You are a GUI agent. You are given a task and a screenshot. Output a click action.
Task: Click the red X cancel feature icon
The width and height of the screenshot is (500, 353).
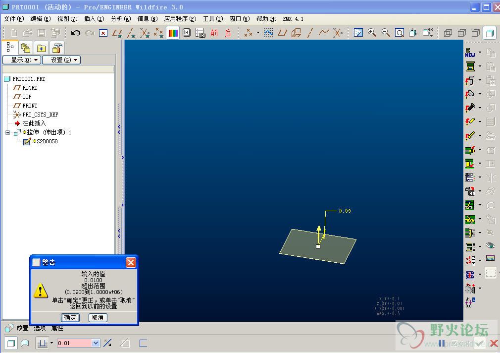click(494, 344)
